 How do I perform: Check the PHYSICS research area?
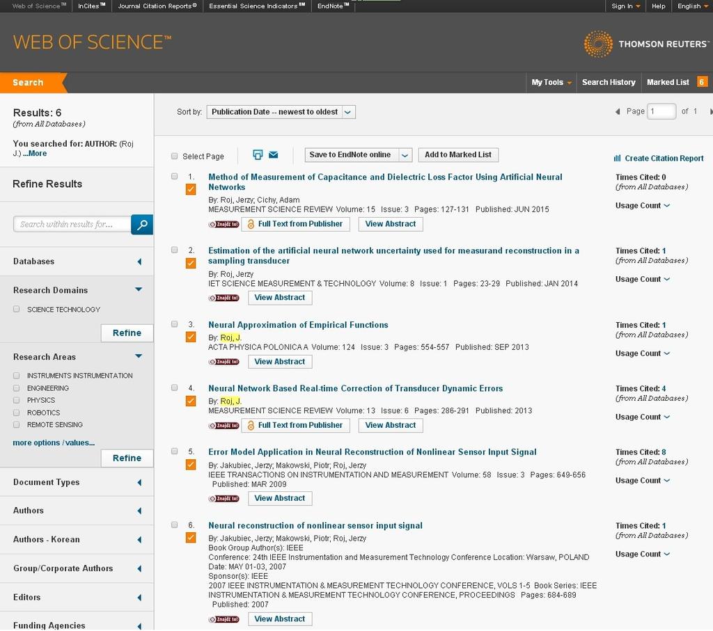pyautogui.click(x=17, y=401)
